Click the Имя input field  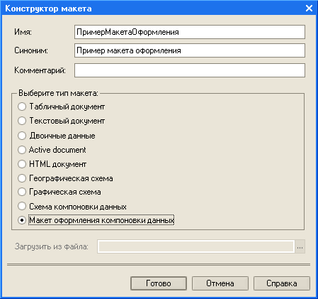pos(190,32)
